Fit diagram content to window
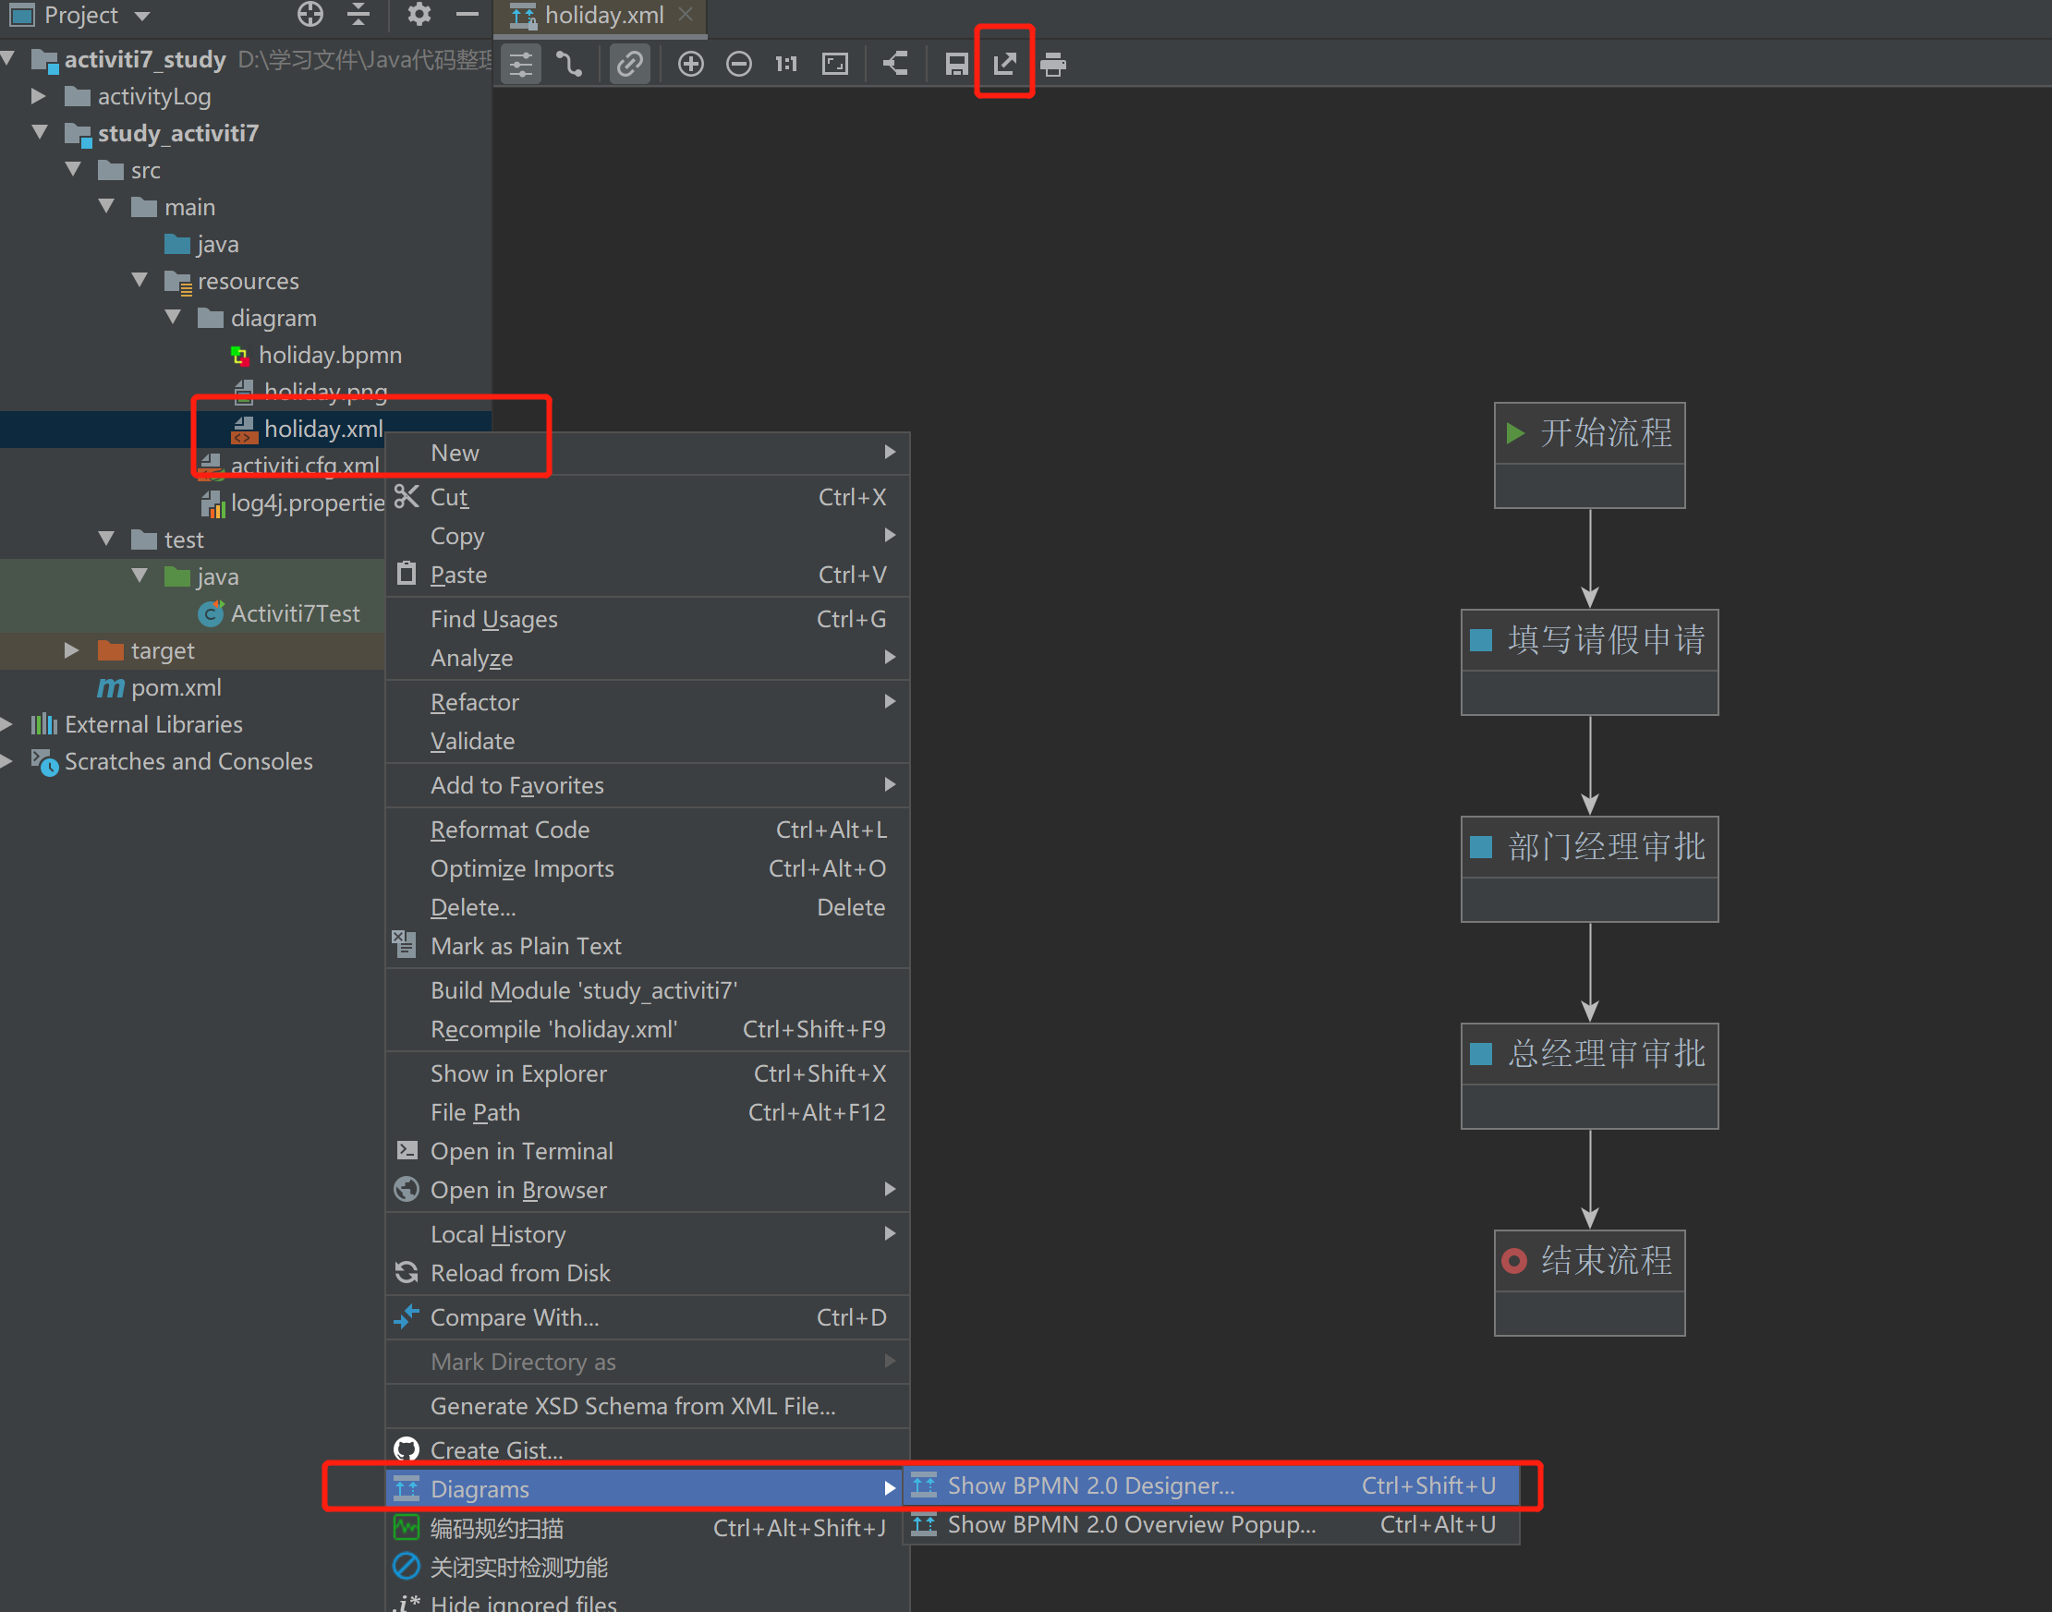Viewport: 2052px width, 1612px height. pos(835,64)
